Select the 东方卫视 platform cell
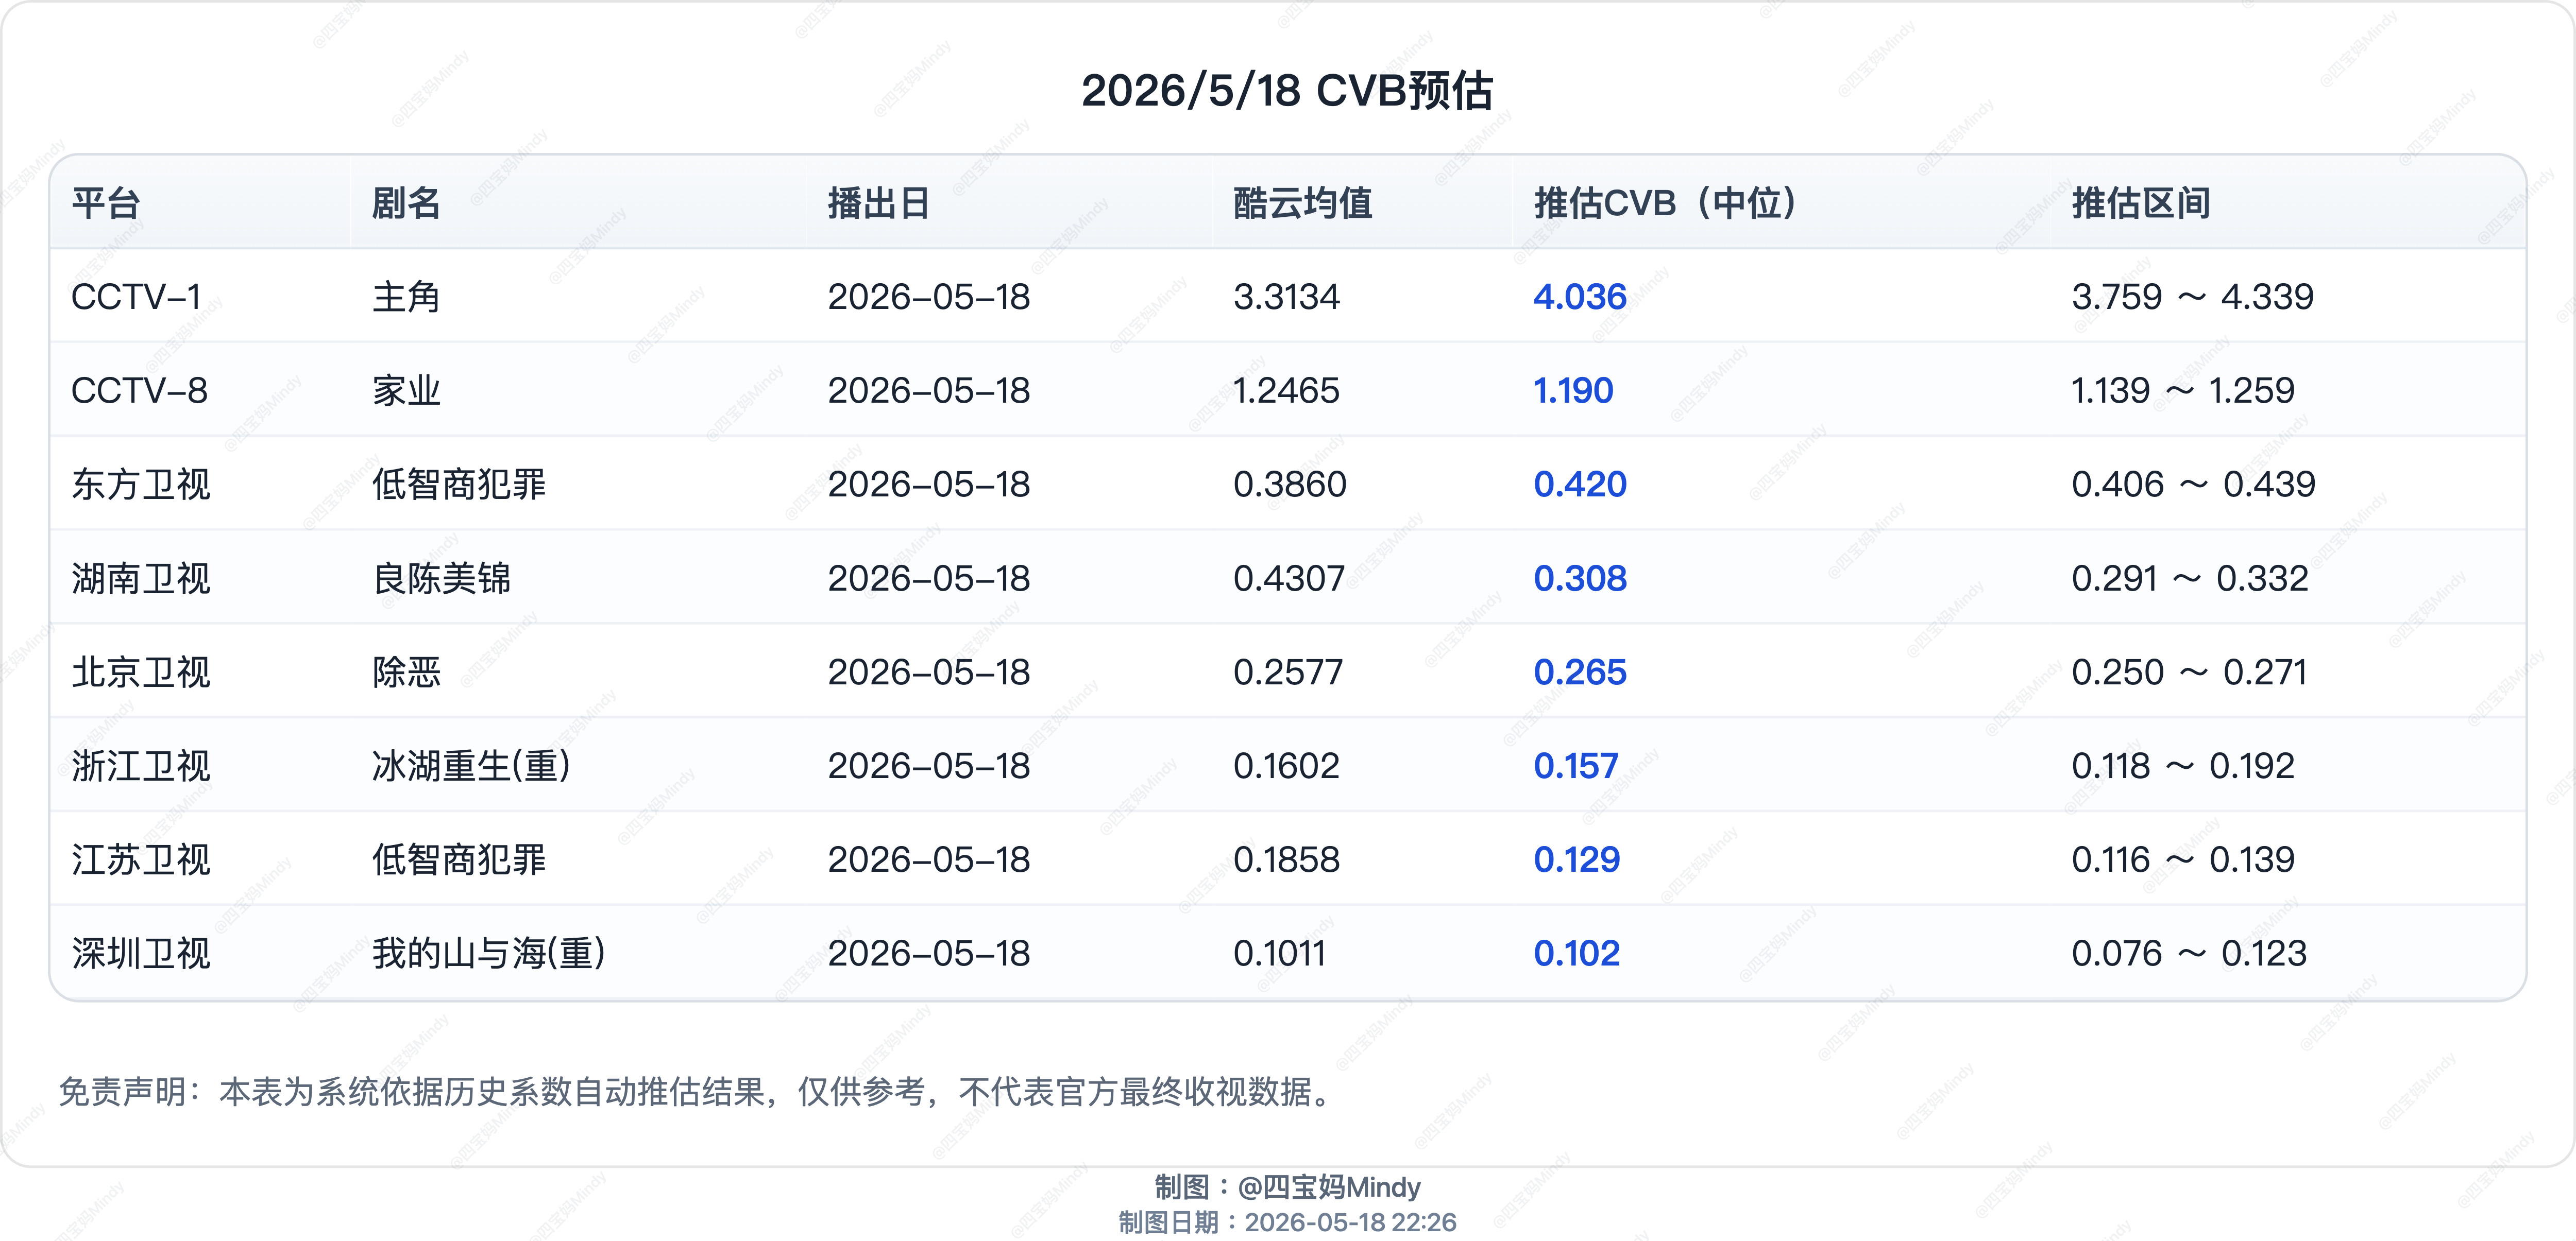Viewport: 2576px width, 1241px height. coord(141,485)
